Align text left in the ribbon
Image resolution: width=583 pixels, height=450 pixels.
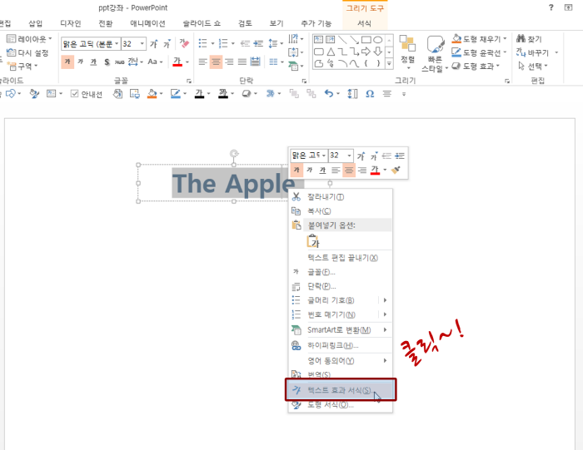pyautogui.click(x=202, y=62)
